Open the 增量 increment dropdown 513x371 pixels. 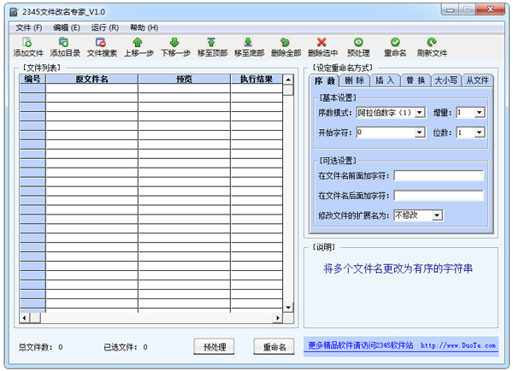click(x=479, y=112)
